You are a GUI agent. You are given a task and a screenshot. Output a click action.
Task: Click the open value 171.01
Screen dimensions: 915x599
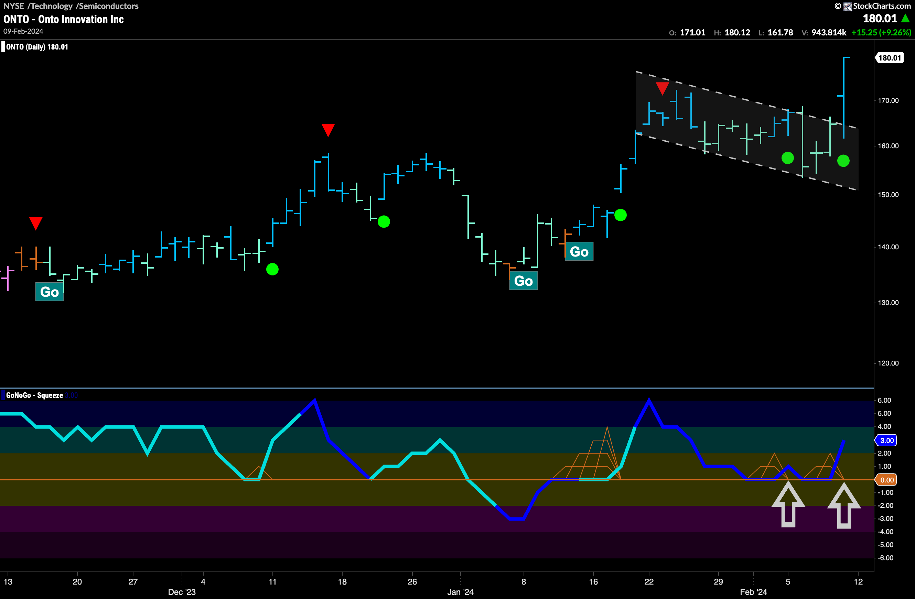point(692,32)
